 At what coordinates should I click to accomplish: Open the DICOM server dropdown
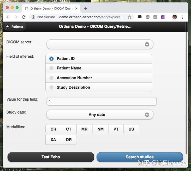point(100,44)
